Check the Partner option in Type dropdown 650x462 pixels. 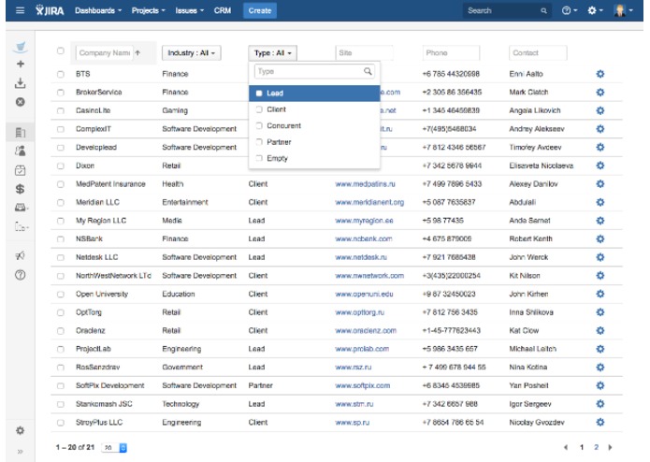(259, 142)
